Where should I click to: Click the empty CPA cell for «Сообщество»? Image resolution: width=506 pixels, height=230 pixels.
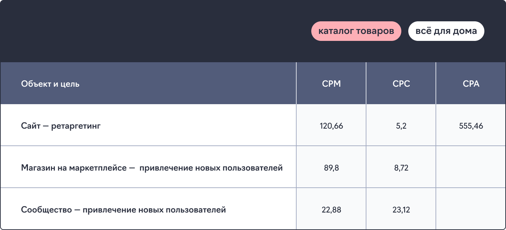pyautogui.click(x=471, y=209)
